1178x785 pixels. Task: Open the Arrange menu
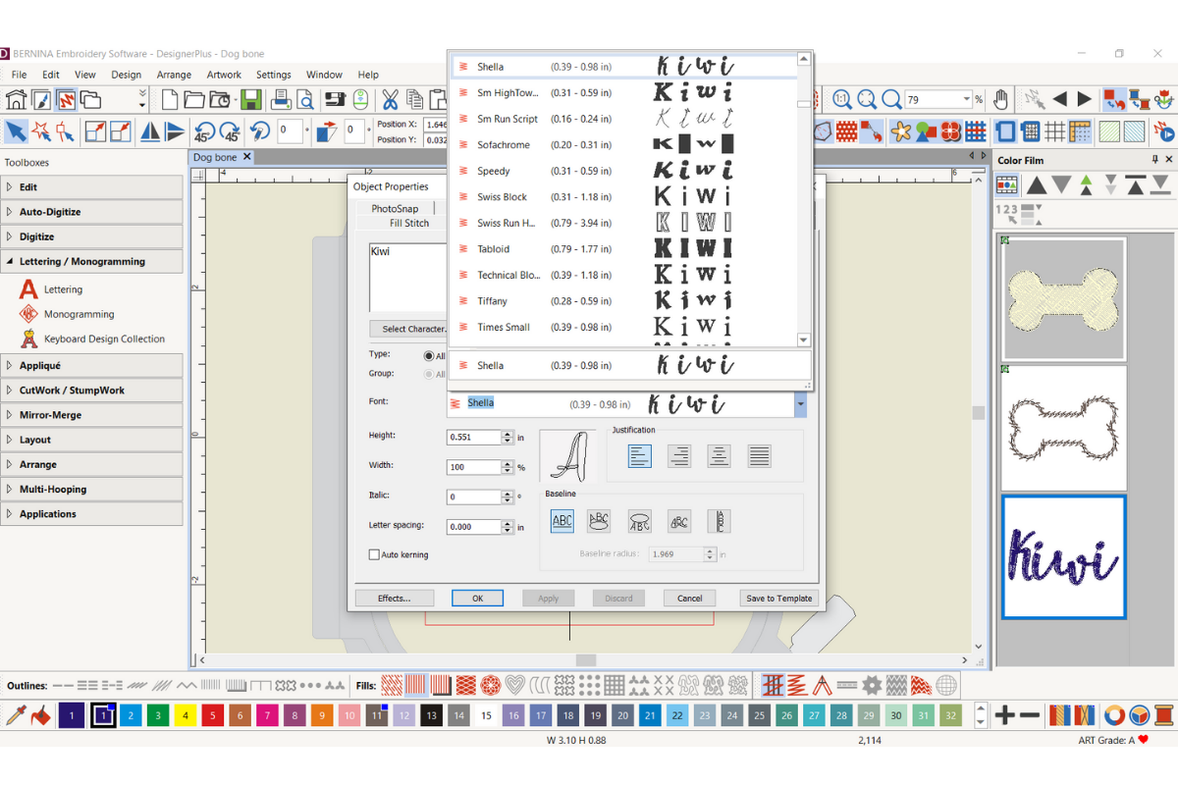pyautogui.click(x=174, y=75)
